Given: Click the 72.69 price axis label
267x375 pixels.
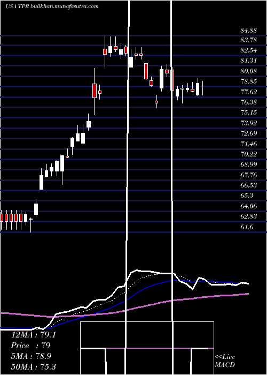Looking at the screenshot, I should point(249,133).
